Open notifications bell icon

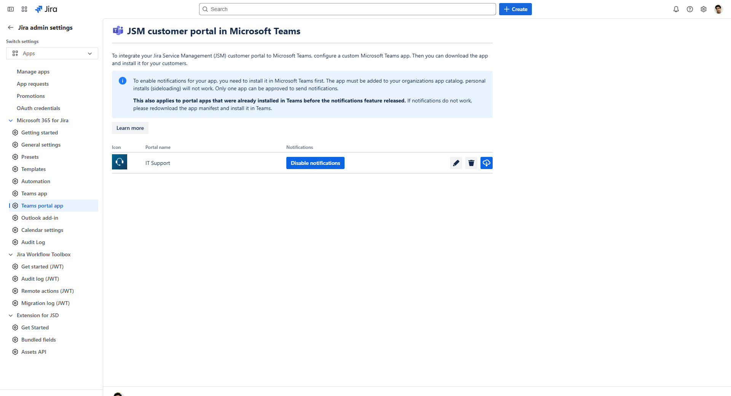(x=676, y=9)
